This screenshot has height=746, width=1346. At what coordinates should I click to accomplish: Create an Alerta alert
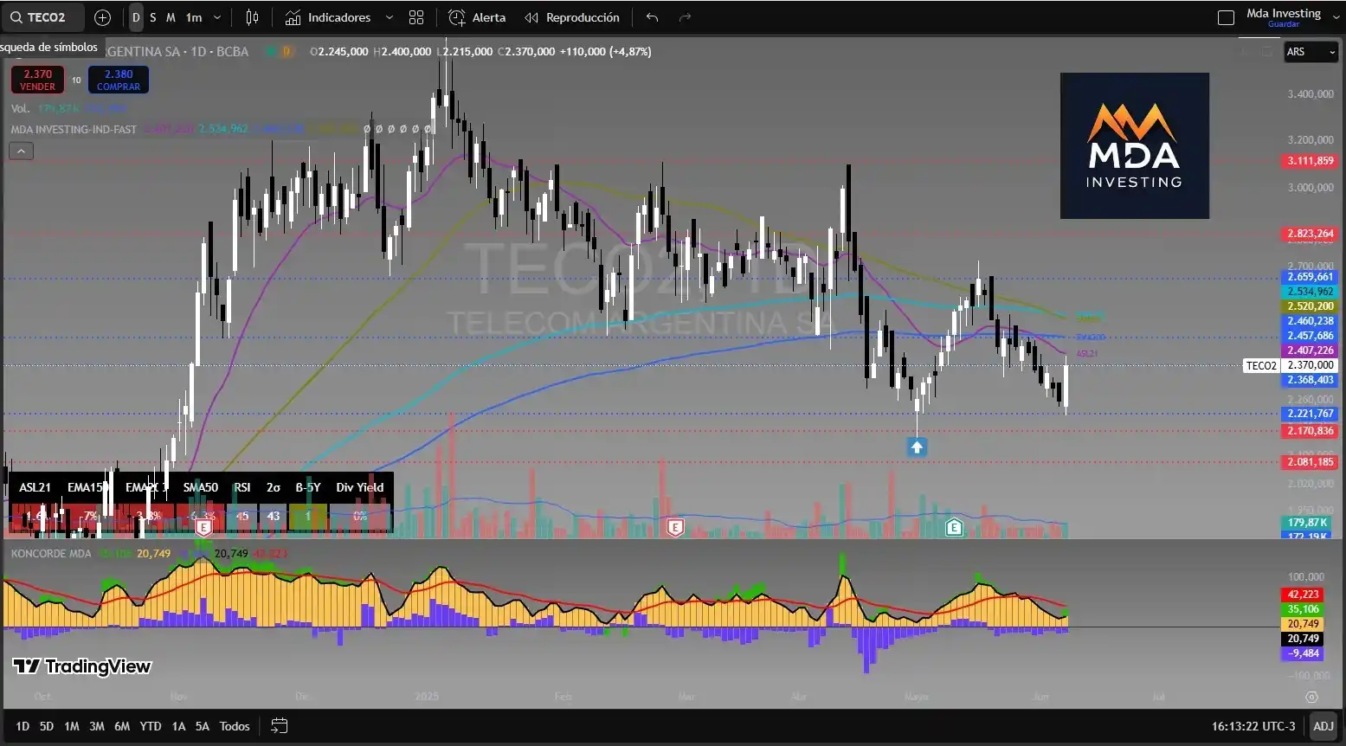(478, 17)
